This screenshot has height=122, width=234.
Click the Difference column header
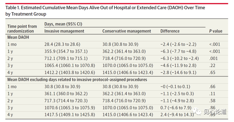[x=170, y=31]
